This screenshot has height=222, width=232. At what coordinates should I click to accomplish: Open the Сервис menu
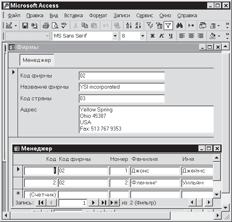coord(145,16)
